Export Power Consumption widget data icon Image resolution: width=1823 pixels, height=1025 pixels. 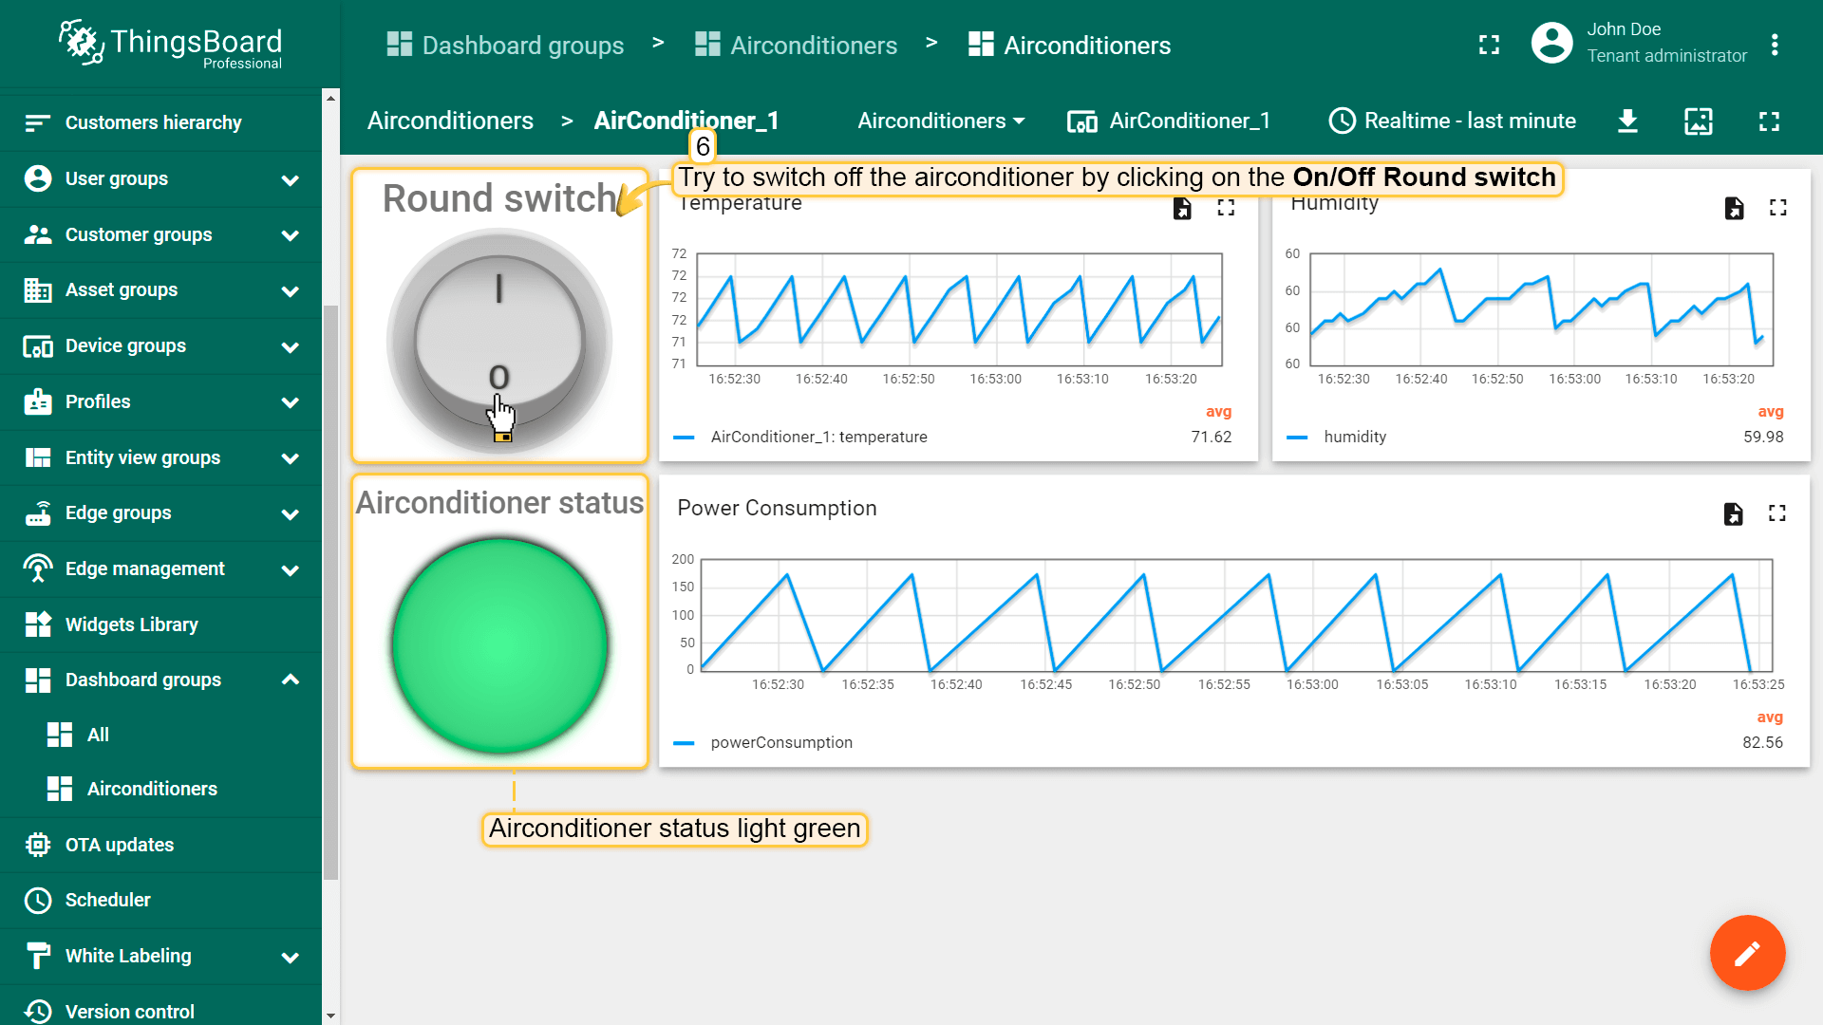(1733, 513)
